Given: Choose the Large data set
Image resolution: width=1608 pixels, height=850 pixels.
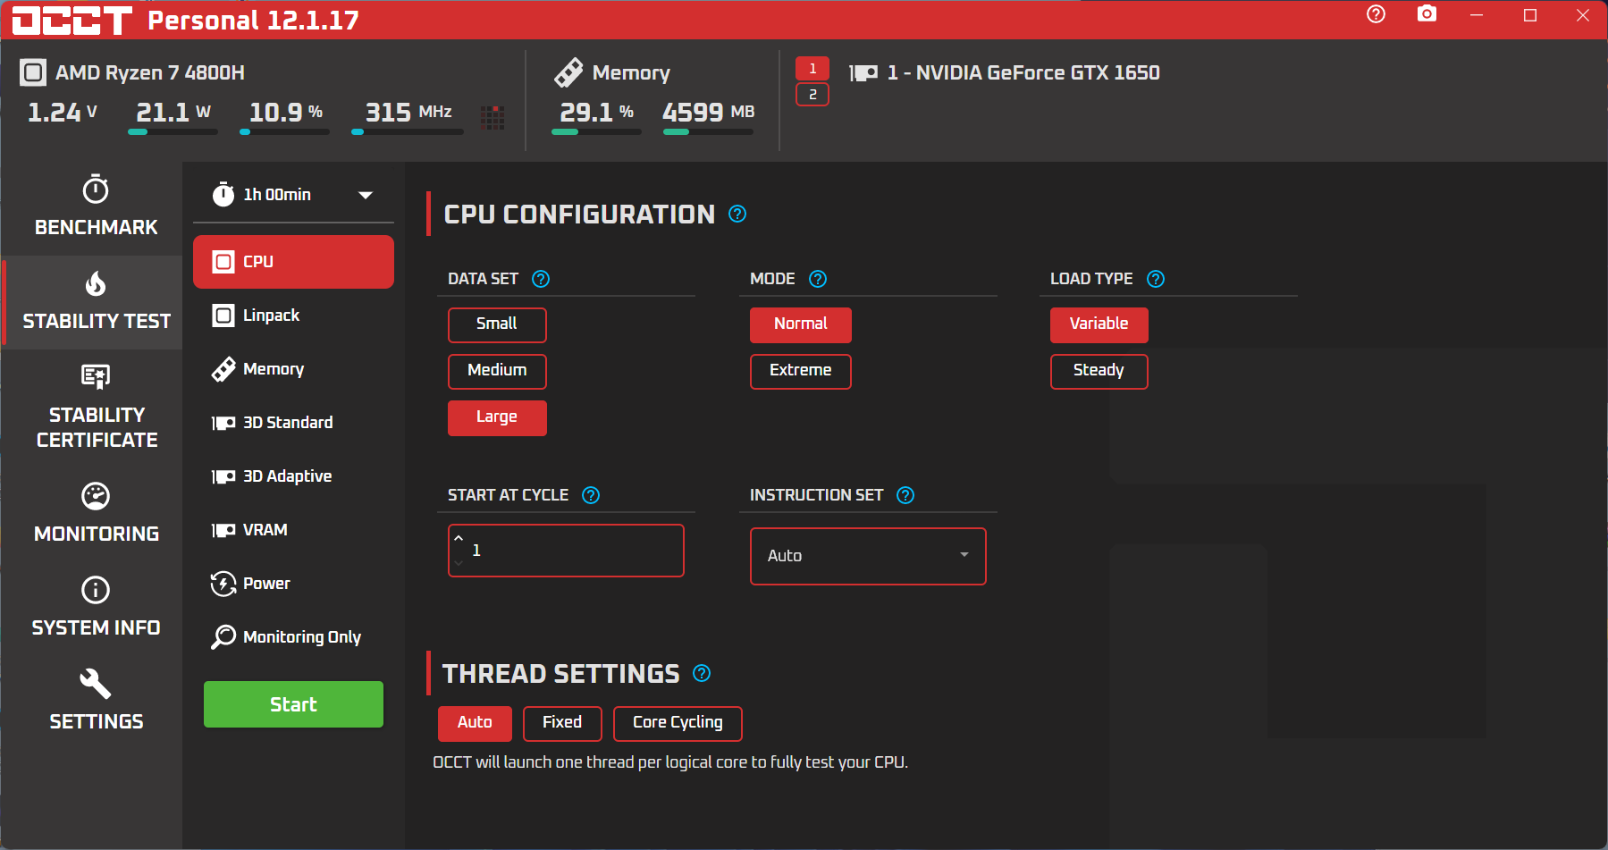Looking at the screenshot, I should click(497, 417).
